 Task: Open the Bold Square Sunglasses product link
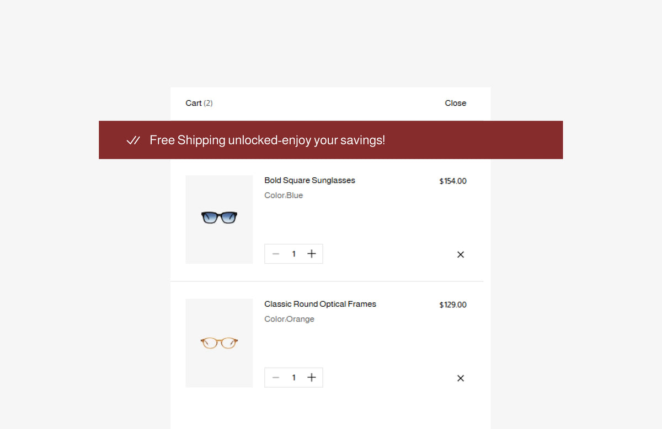309,181
